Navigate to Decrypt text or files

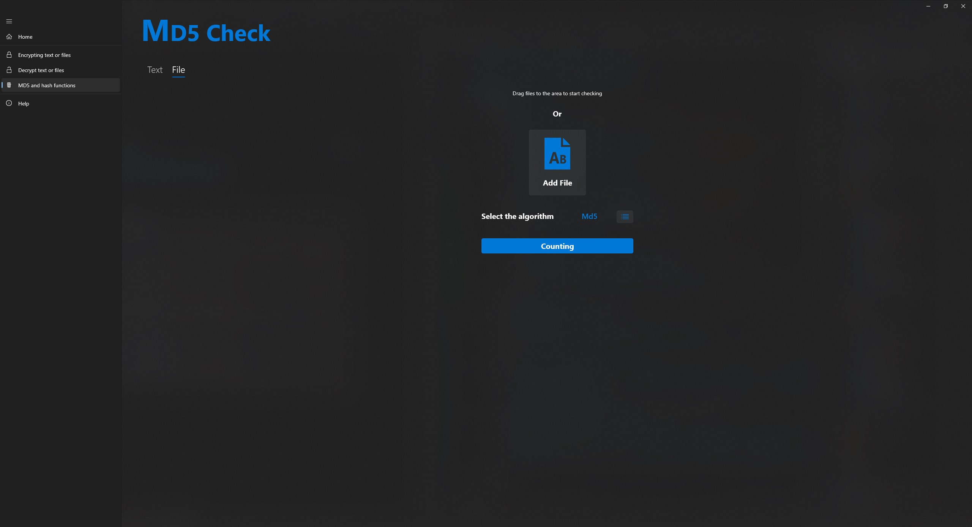[41, 70]
